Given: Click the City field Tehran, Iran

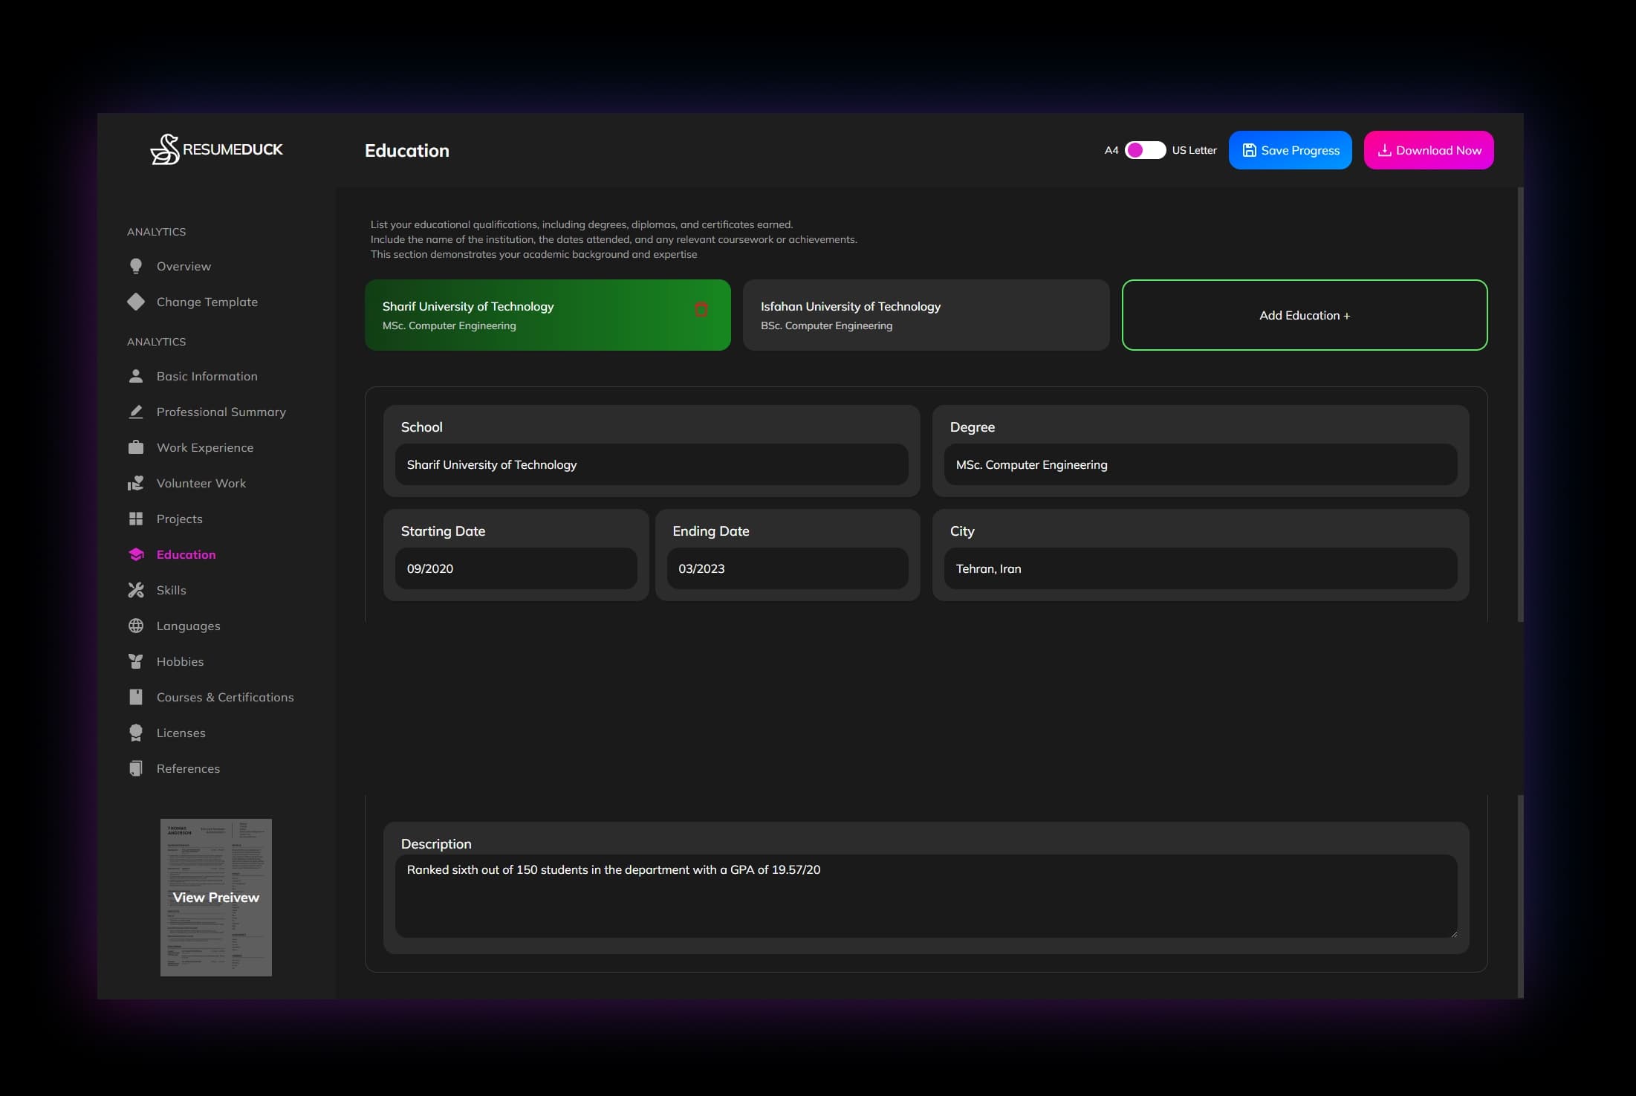Looking at the screenshot, I should tap(1201, 568).
